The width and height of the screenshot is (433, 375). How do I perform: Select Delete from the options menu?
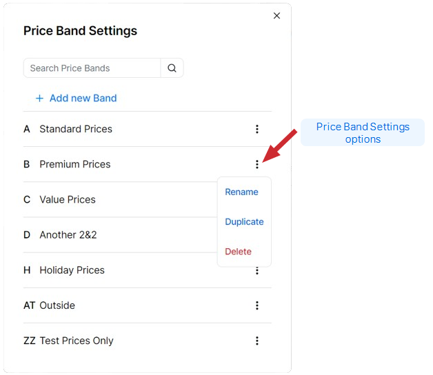pyautogui.click(x=238, y=252)
